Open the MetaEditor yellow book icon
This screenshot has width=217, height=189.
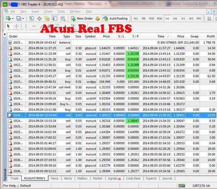pos(98,18)
